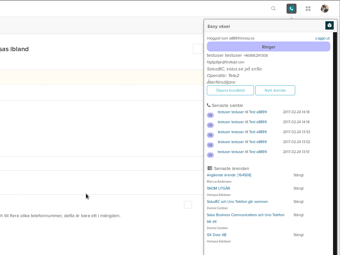This screenshot has height=255, width=340.
Task: Click the phone icon beside Senaste samtal
Action: coord(209,105)
